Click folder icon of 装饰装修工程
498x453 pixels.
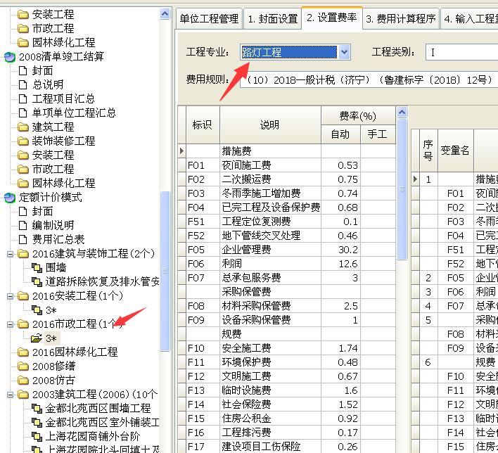point(23,141)
